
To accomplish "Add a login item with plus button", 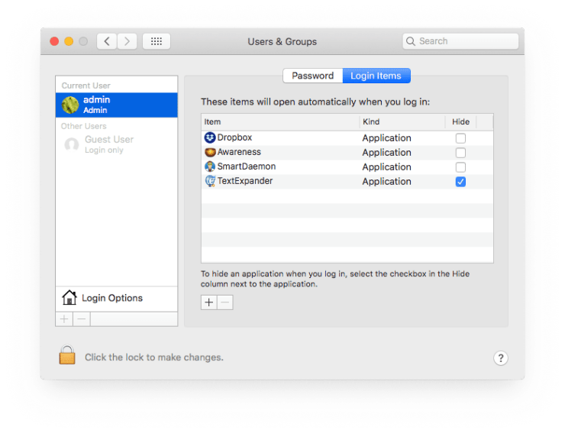I will [x=209, y=302].
